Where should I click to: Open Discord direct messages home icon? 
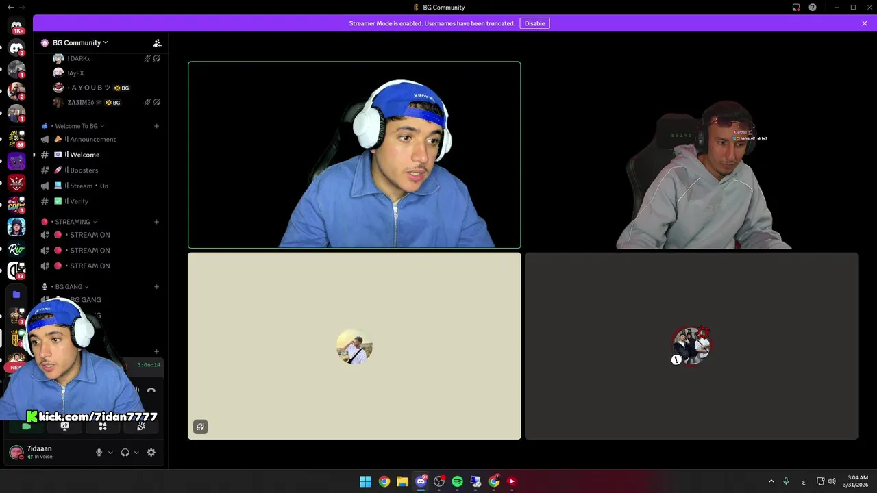click(16, 26)
